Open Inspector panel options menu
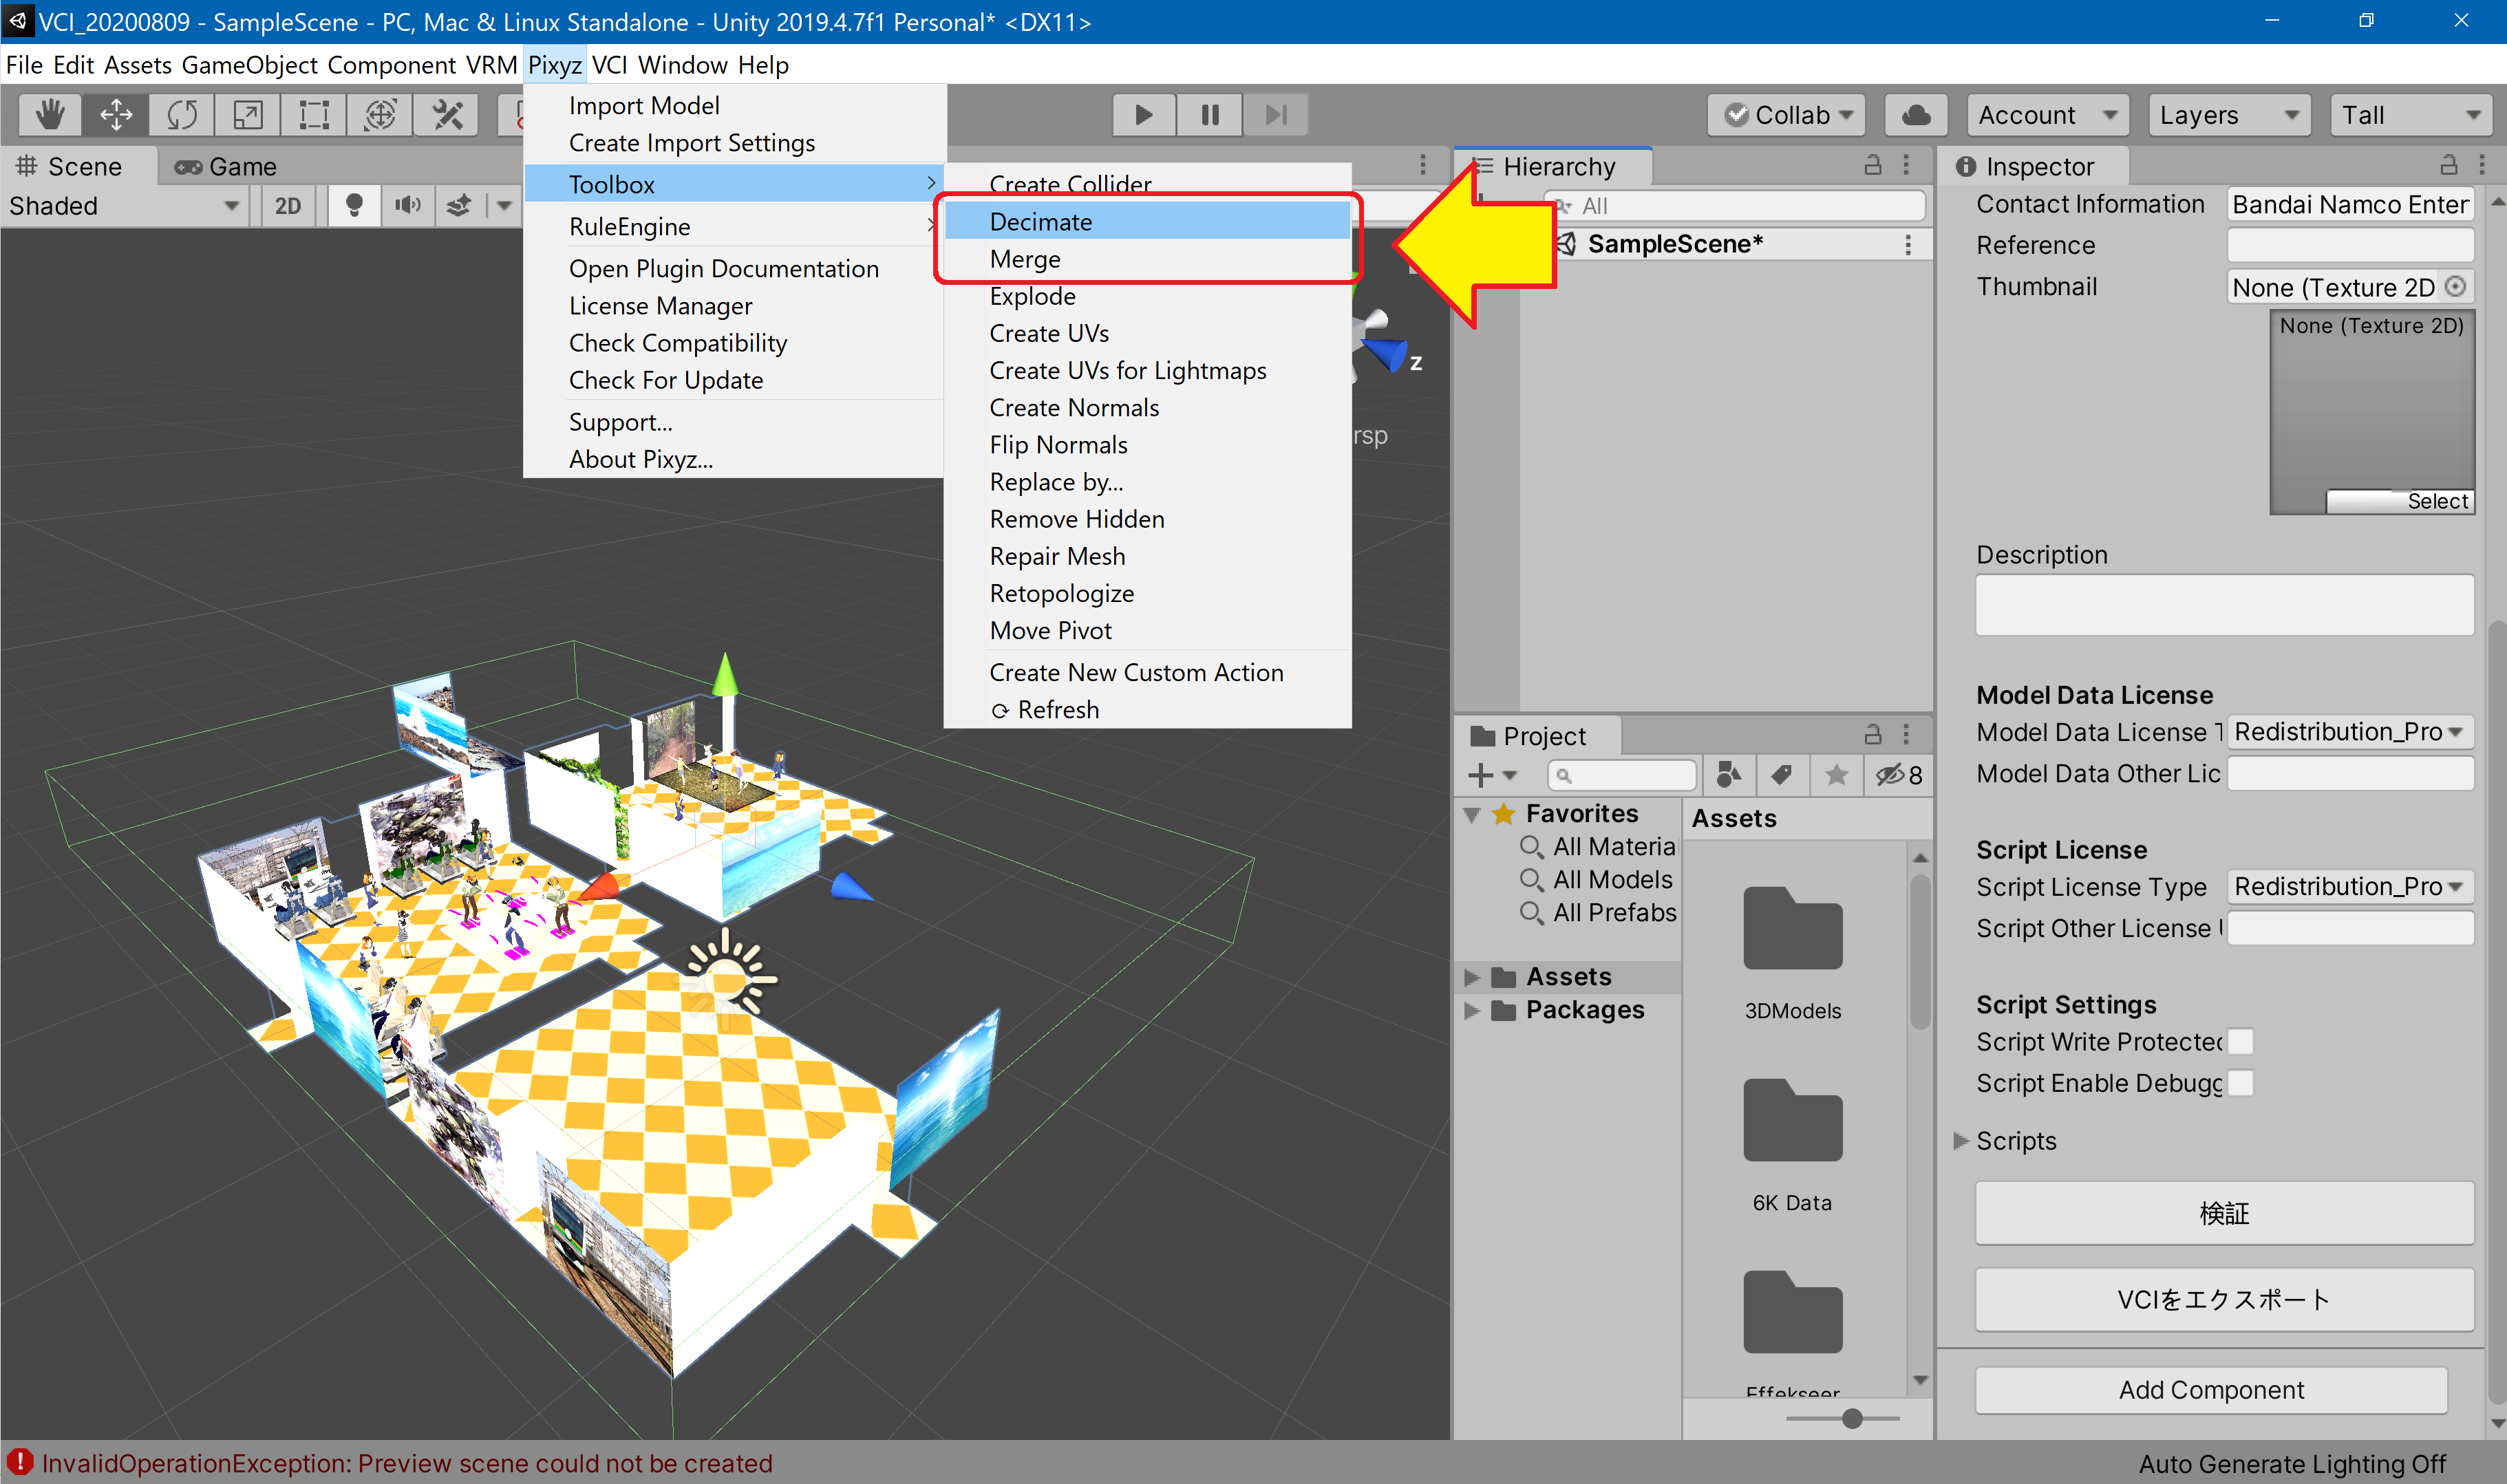 pyautogui.click(x=2482, y=165)
